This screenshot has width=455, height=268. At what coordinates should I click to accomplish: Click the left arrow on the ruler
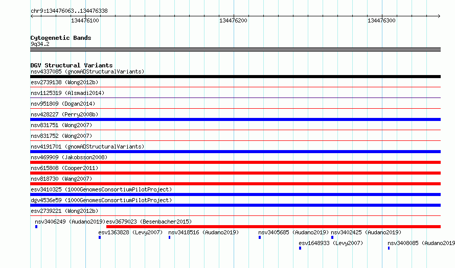coord(32,16)
